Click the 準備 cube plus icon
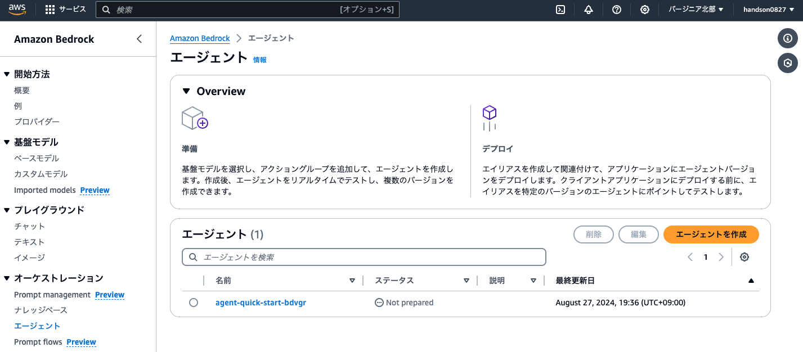The height and width of the screenshot is (352, 803). pos(195,118)
